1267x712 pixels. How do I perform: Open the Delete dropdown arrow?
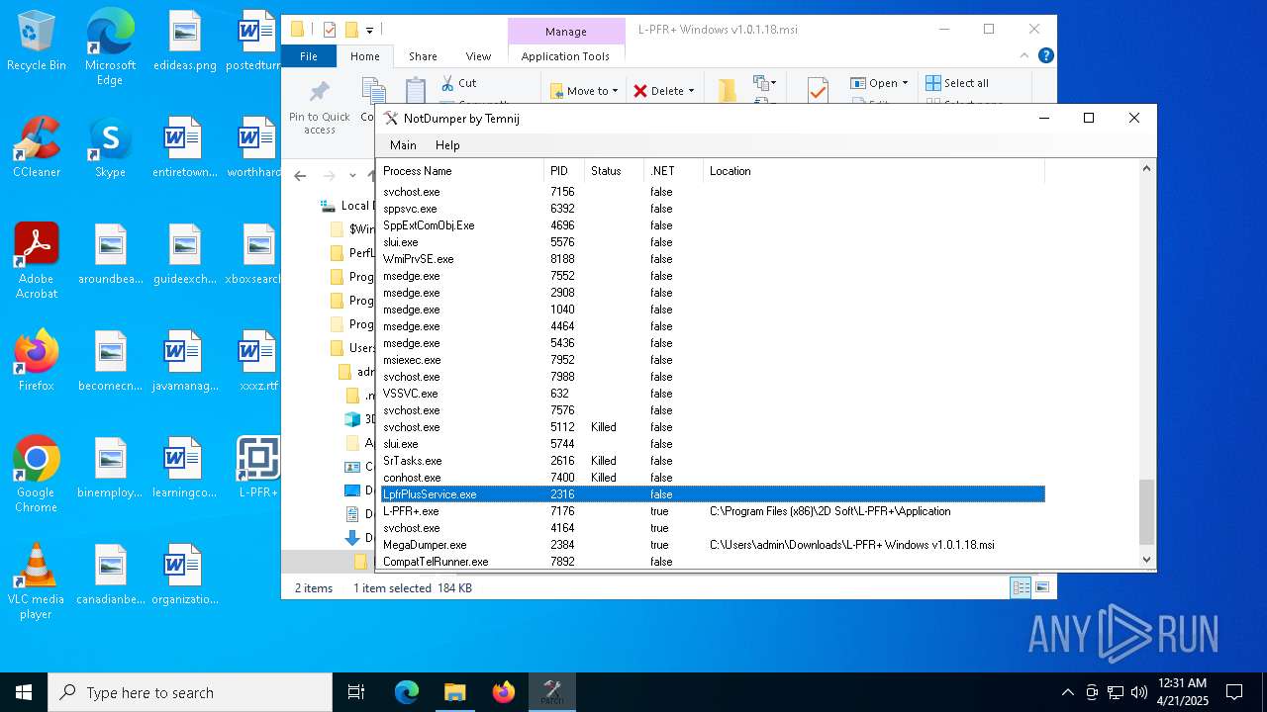pos(691,91)
